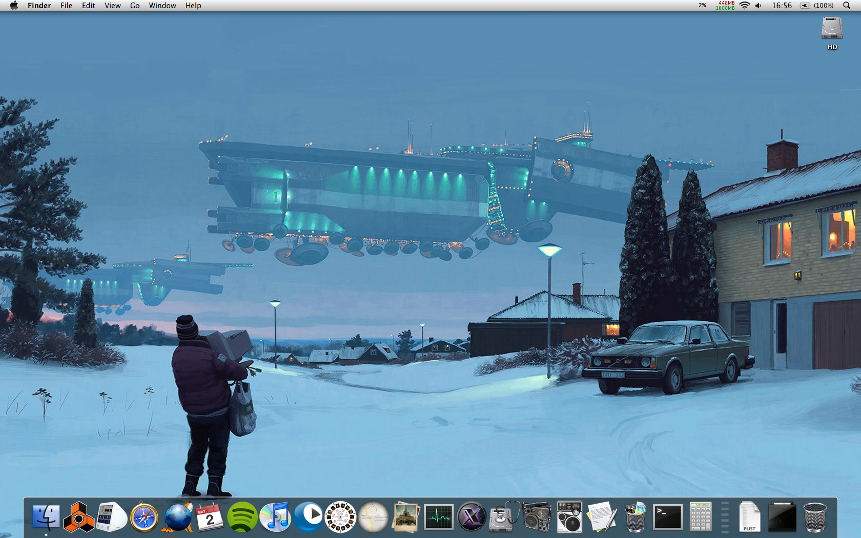Screen dimensions: 861x538
Task: Open Calculator from the dock
Action: (x=700, y=517)
